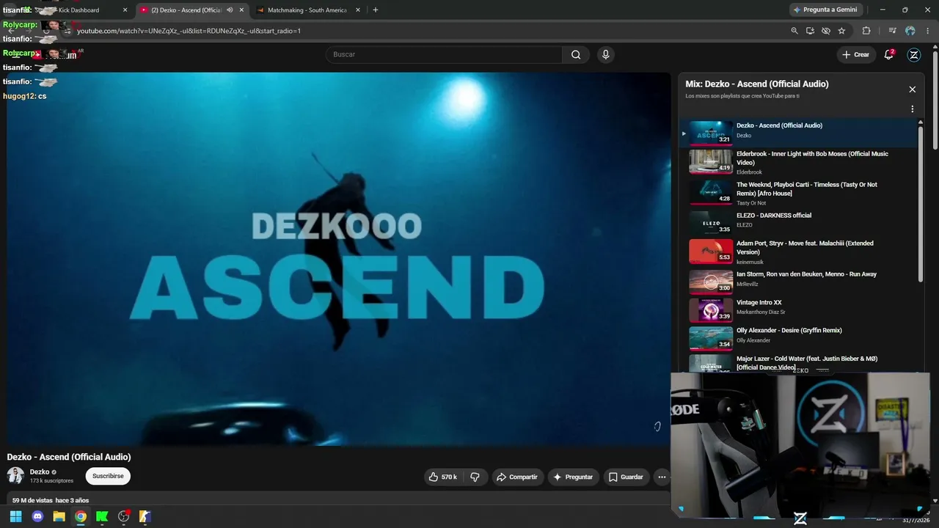Switch to the Kick Dashboard tab
The image size is (939, 528).
coord(78,10)
